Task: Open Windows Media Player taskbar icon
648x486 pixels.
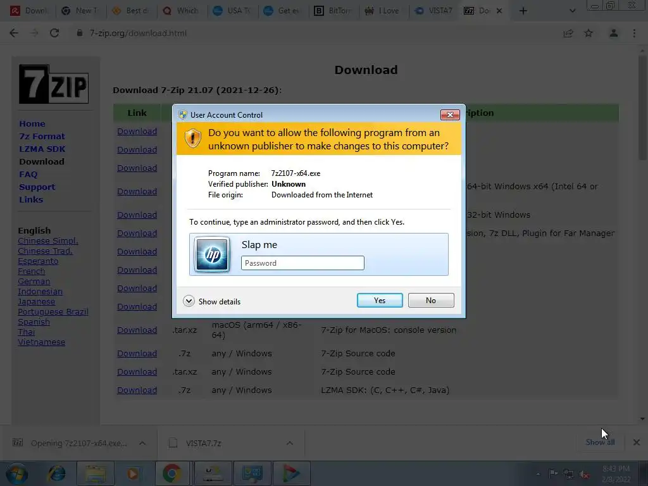Action: [133, 473]
